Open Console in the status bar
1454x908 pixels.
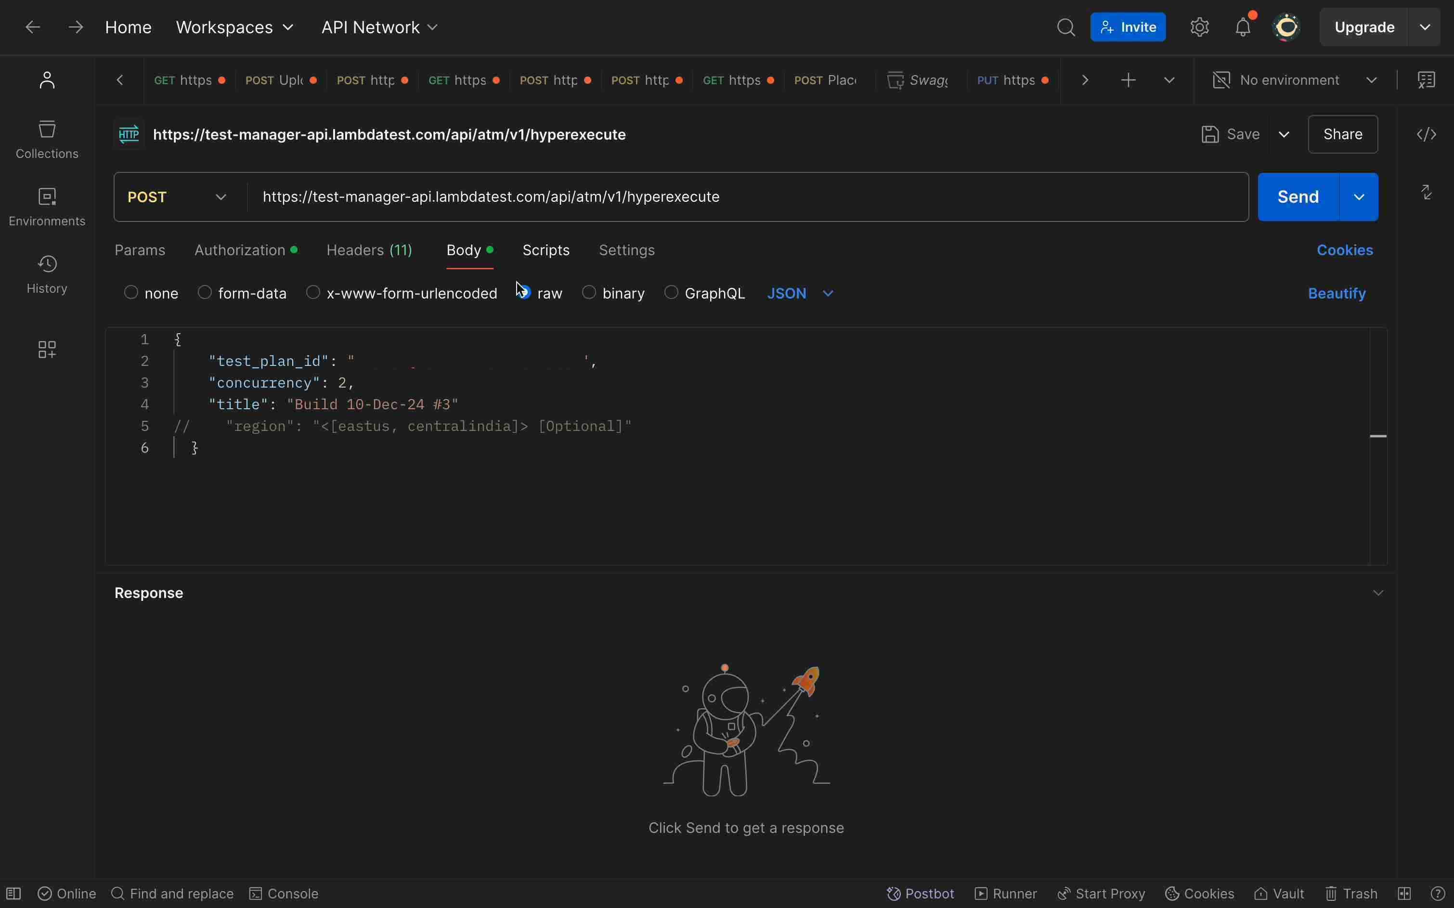click(284, 894)
